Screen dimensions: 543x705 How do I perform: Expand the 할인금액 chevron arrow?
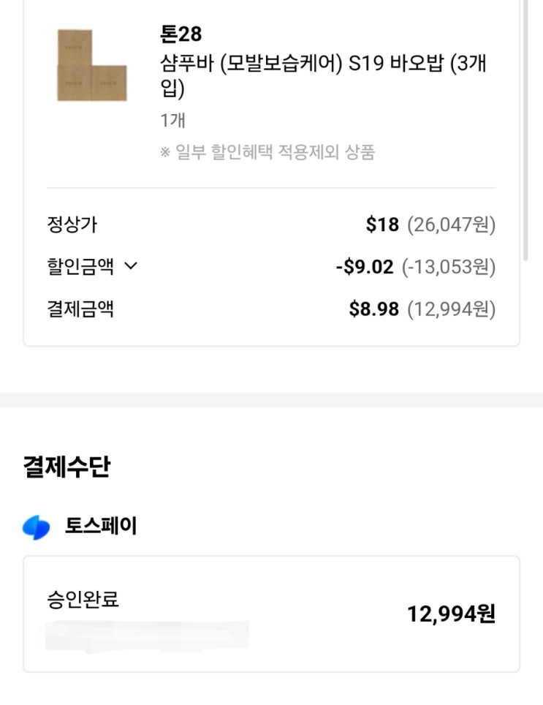[x=131, y=267]
